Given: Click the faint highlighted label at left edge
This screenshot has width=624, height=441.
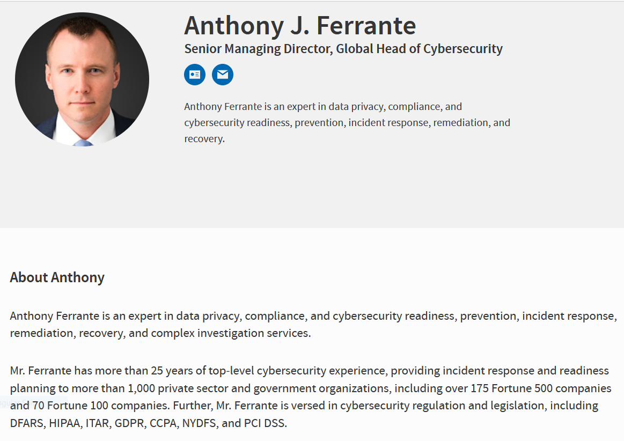Looking at the screenshot, I should [x=33, y=402].
